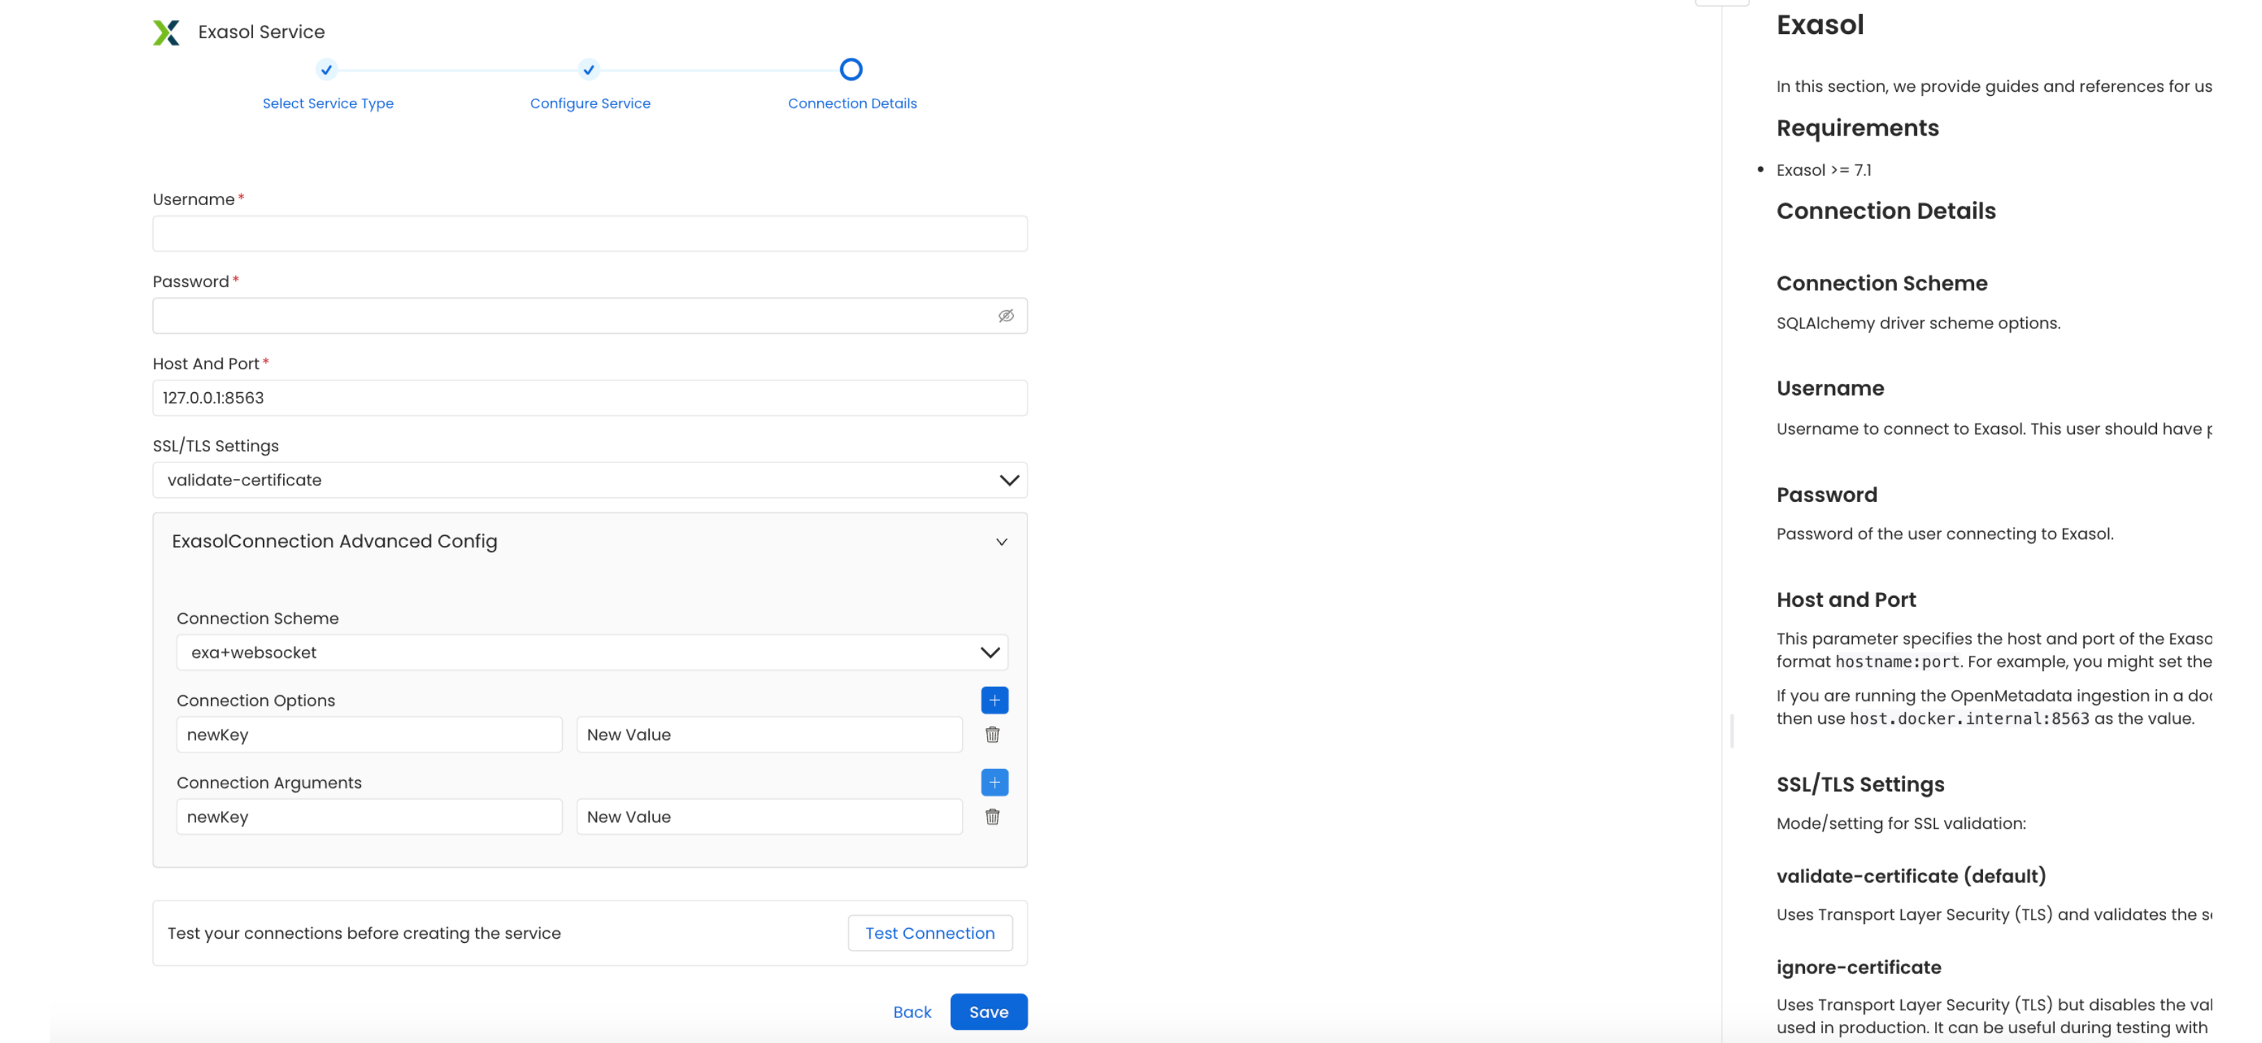This screenshot has width=2262, height=1043.
Task: Select the Select Service Type step label
Action: [328, 103]
